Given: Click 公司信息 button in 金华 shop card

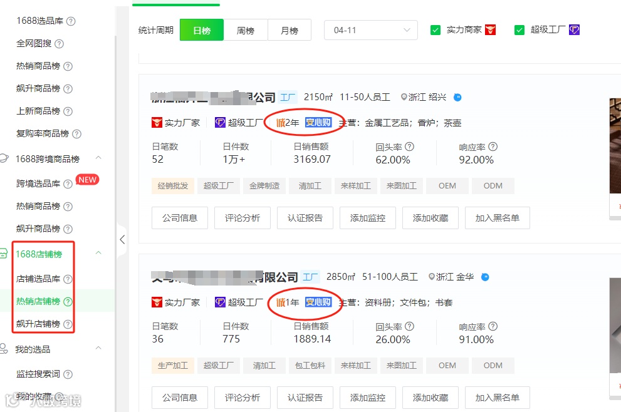Looking at the screenshot, I should pos(180,398).
